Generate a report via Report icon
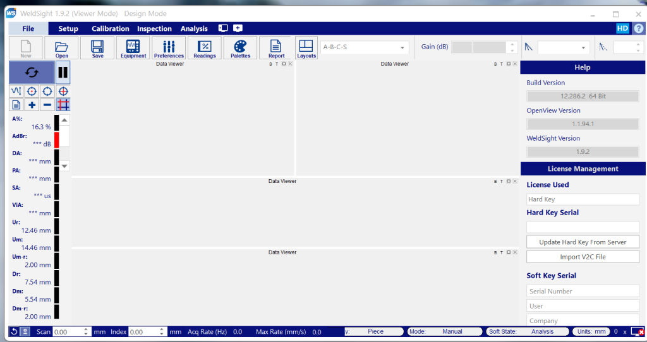 pos(276,48)
